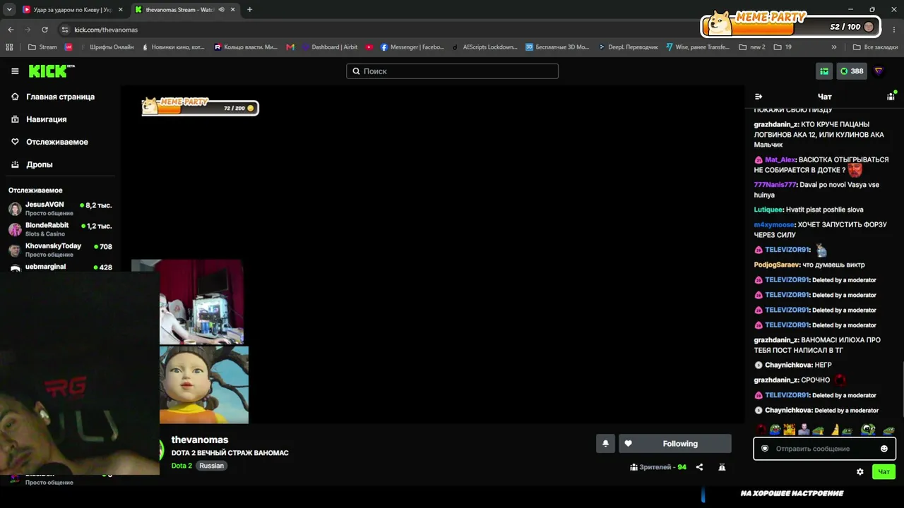
Task: Open the Stream bookmarks folder
Action: (42, 47)
